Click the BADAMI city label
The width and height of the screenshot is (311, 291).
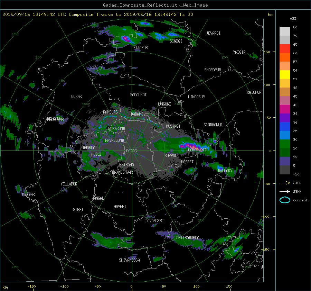(137, 114)
